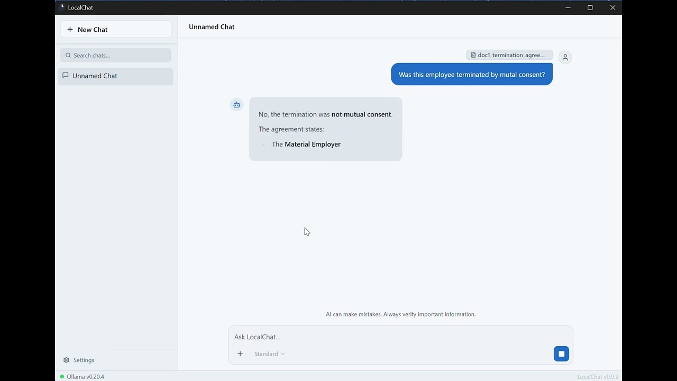
Task: Minimize the LocalChat window
Action: click(x=568, y=7)
